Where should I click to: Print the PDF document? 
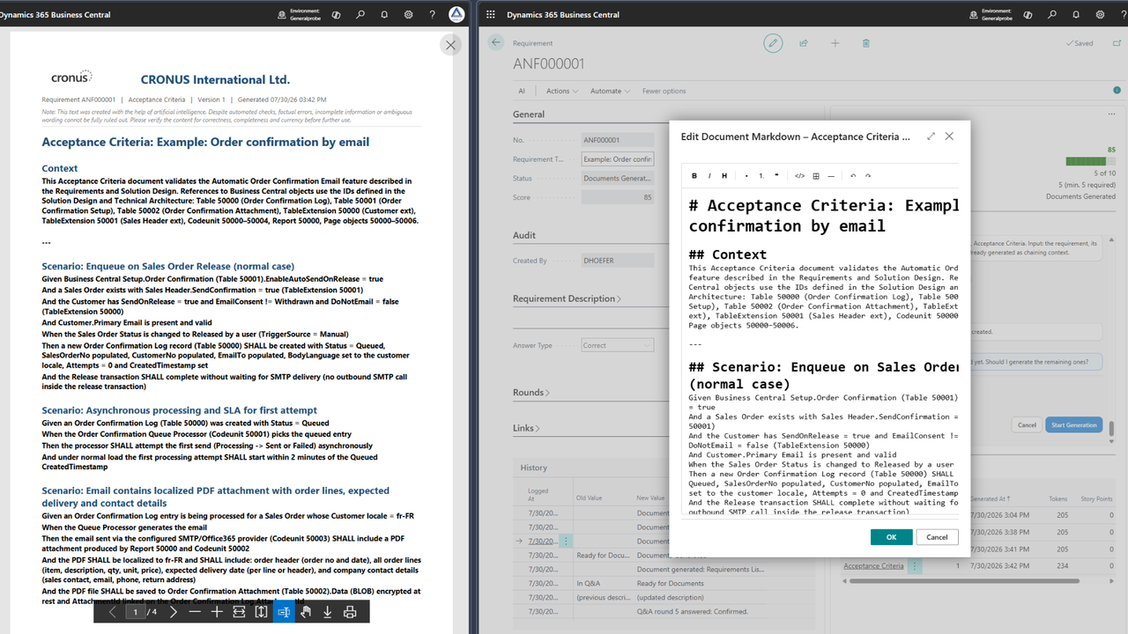(349, 612)
